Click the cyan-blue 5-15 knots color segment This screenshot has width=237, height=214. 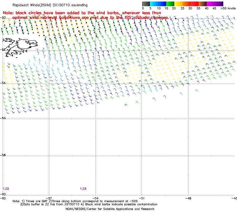tap(158, 4)
